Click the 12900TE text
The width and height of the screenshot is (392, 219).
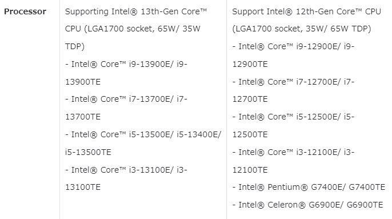250,64
